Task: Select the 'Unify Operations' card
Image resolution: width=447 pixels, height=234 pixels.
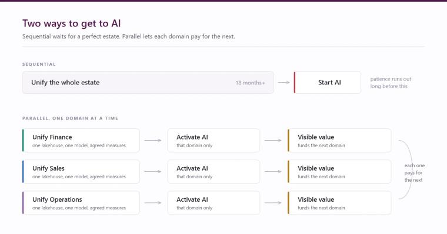Action: tap(81, 203)
